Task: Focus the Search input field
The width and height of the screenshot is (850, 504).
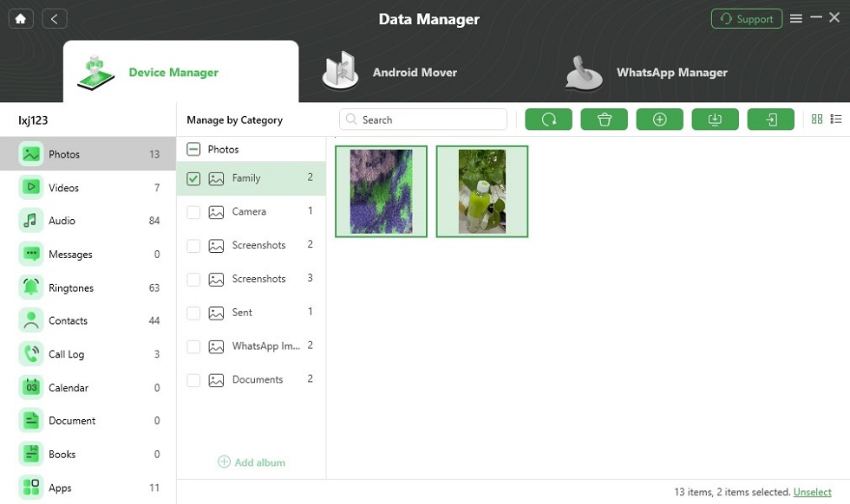Action: coord(423,120)
